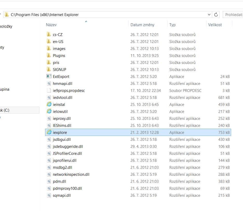The width and height of the screenshot is (243, 211).
Task: Open the cs-CZ folder icon
Action: (49, 34)
